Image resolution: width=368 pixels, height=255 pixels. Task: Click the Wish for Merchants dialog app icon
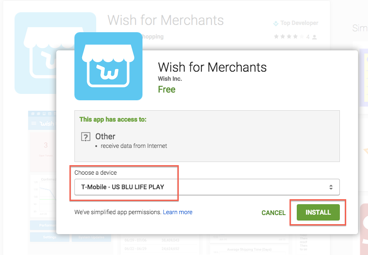pyautogui.click(x=108, y=66)
